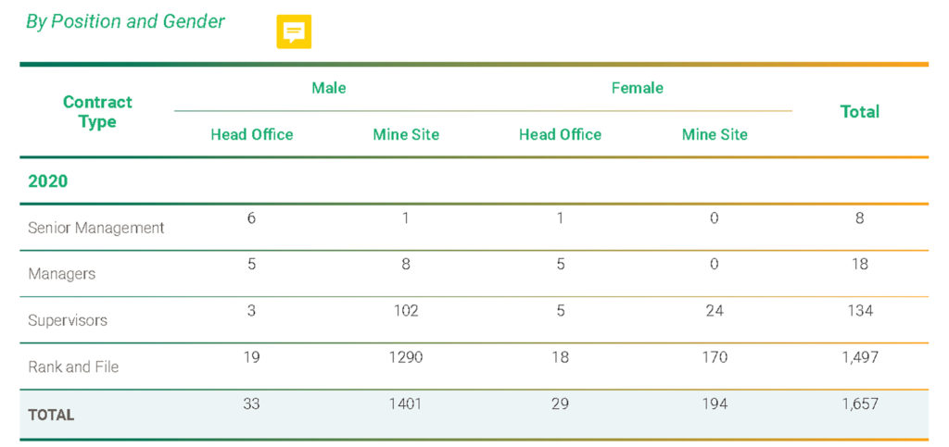The image size is (949, 447).
Task: Click the "Supervisors" row label
Action: 68,320
